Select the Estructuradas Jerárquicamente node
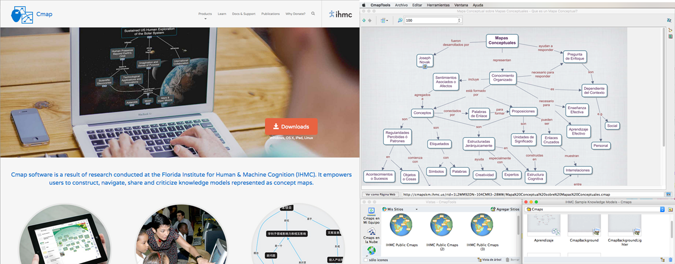Viewport: 675px width, 264px height. 479,143
